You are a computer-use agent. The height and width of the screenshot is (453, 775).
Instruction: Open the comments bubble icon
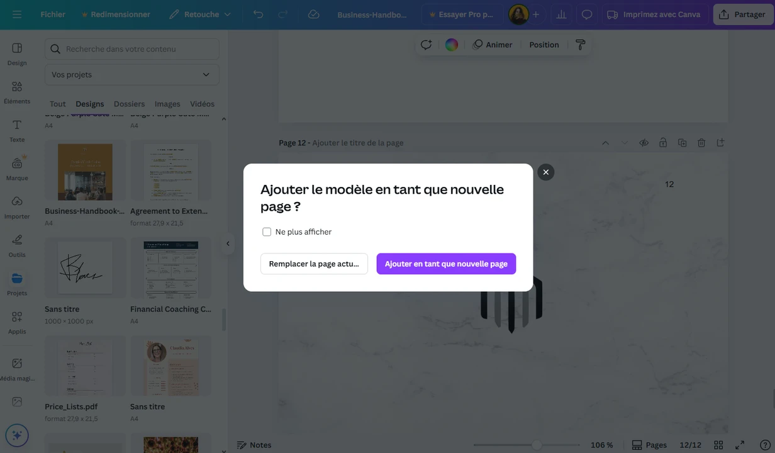pos(587,14)
